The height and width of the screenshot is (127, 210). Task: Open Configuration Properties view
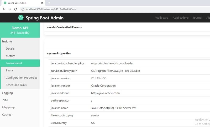(x=22, y=78)
